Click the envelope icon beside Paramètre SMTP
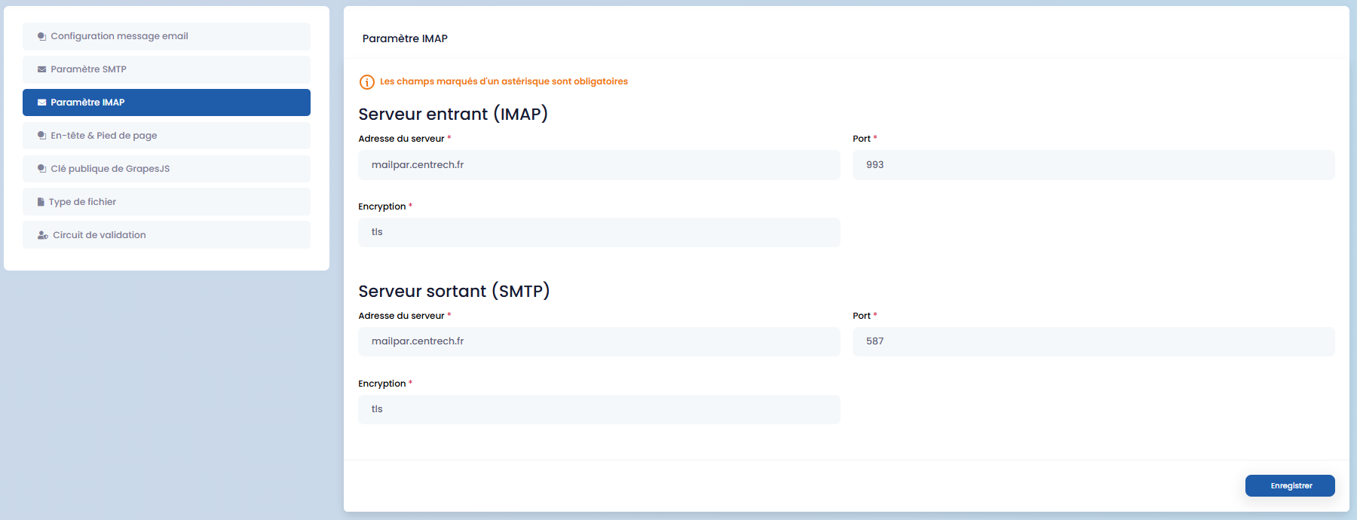The image size is (1357, 520). [42, 69]
